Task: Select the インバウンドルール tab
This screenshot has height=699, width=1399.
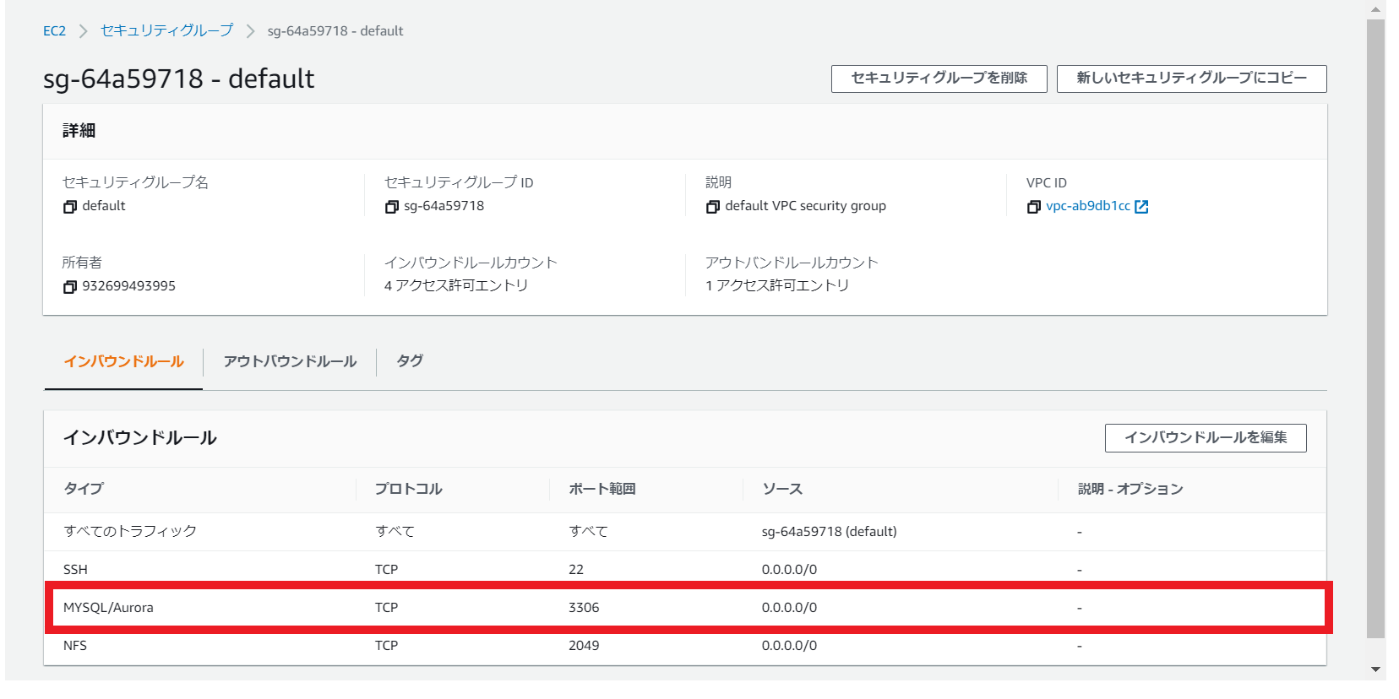Action: [x=124, y=361]
